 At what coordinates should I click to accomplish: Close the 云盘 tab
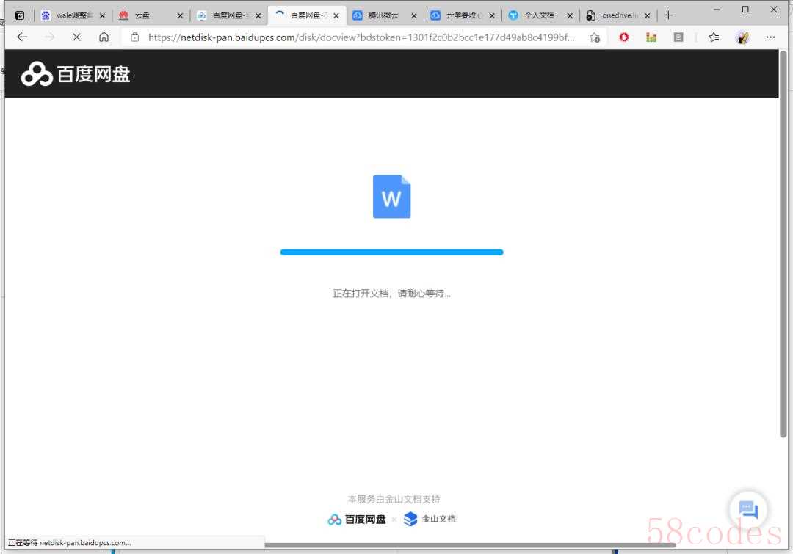click(180, 15)
